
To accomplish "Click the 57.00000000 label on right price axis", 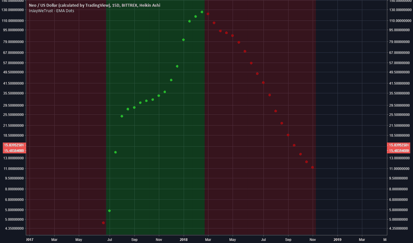I will coord(400,63).
